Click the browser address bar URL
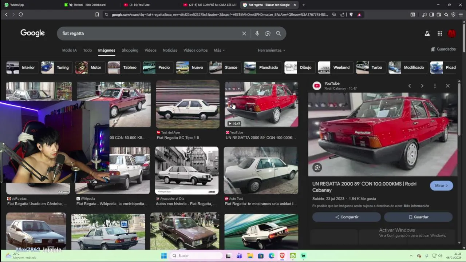This screenshot has width=466, height=262. (x=220, y=15)
